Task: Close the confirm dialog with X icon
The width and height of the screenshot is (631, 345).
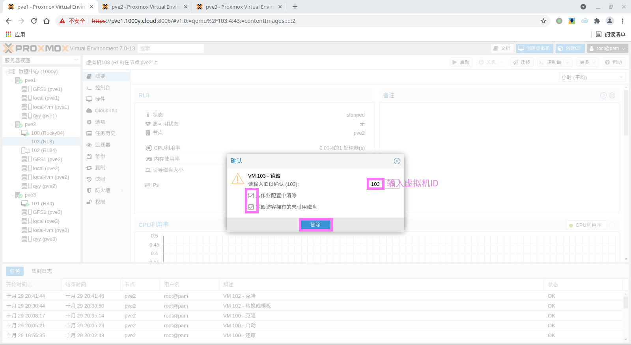Action: tap(397, 161)
